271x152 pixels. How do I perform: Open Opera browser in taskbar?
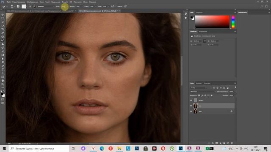163,148
